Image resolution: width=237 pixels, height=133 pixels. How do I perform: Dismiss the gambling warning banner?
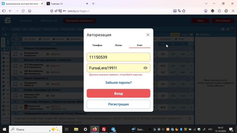click(190, 119)
